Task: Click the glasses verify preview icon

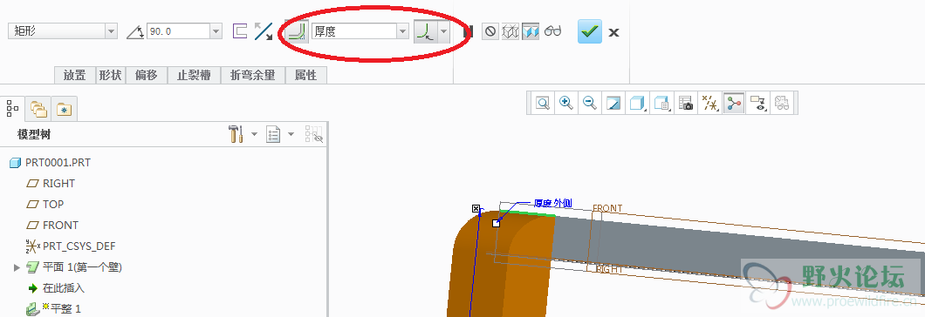Action: pos(552,31)
